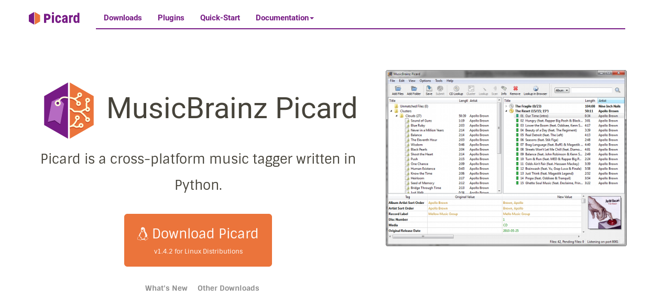Image resolution: width=653 pixels, height=298 pixels.
Task: Click the large hexagonal Picard tag logo
Action: click(69, 110)
